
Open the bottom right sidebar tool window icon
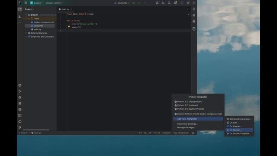tap(194, 29)
